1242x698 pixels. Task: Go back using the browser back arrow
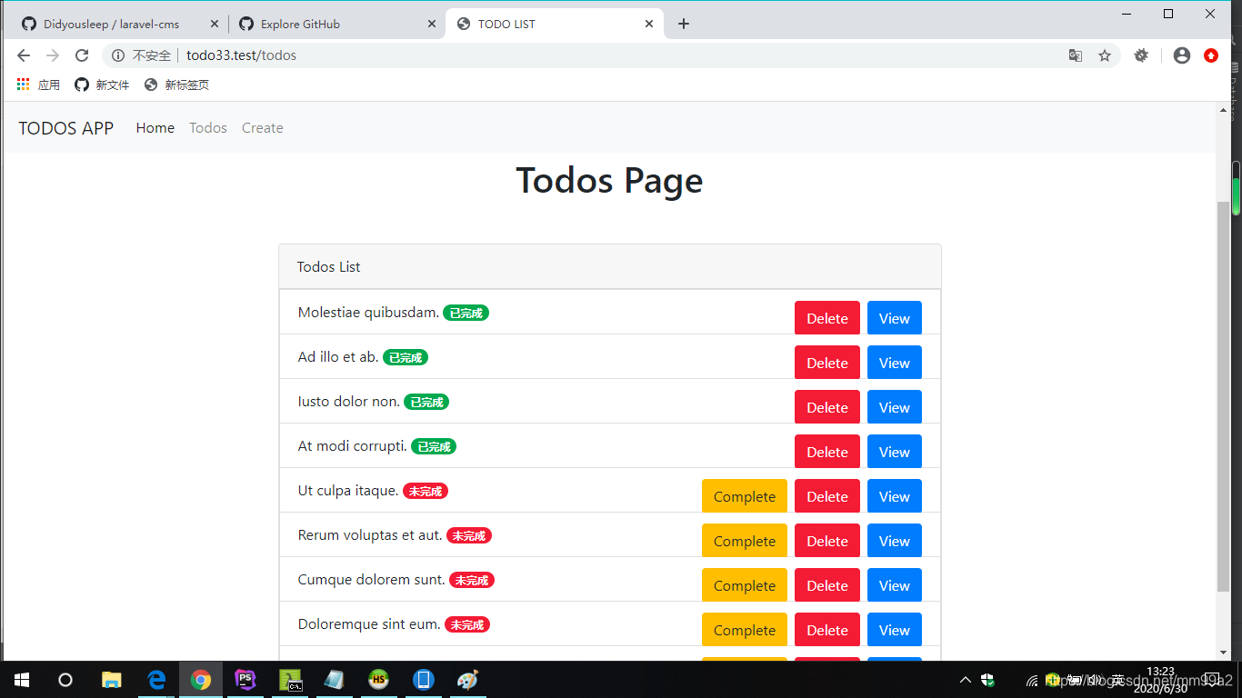coord(24,55)
